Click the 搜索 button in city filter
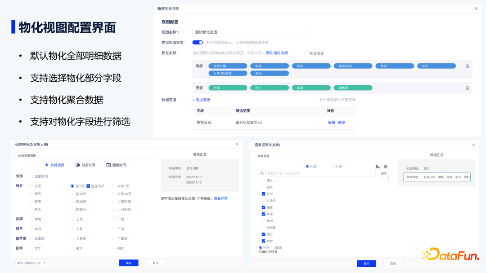The width and height of the screenshot is (486, 273). click(x=384, y=173)
